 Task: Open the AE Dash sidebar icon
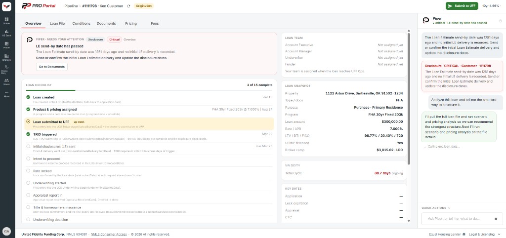[x=6, y=33]
